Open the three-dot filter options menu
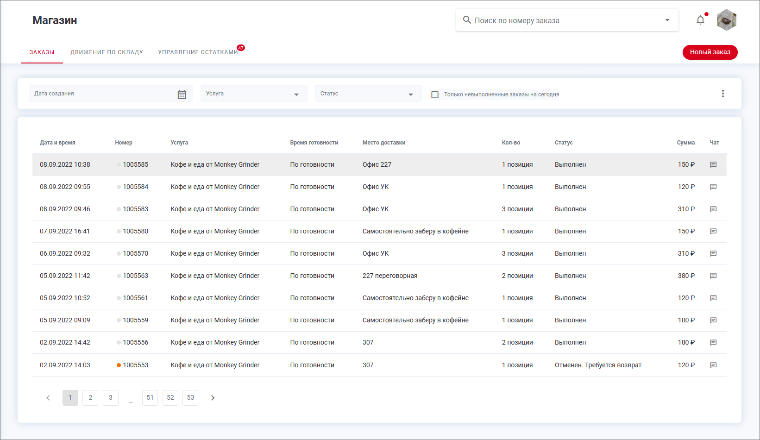 click(722, 94)
